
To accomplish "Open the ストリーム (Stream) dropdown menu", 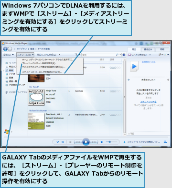I will [25, 55].
